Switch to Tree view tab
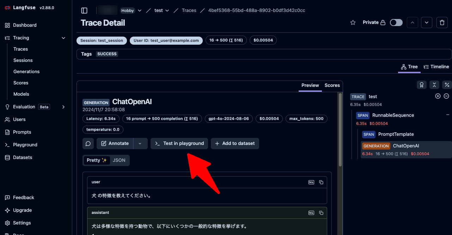The image size is (452, 235). pos(409,67)
